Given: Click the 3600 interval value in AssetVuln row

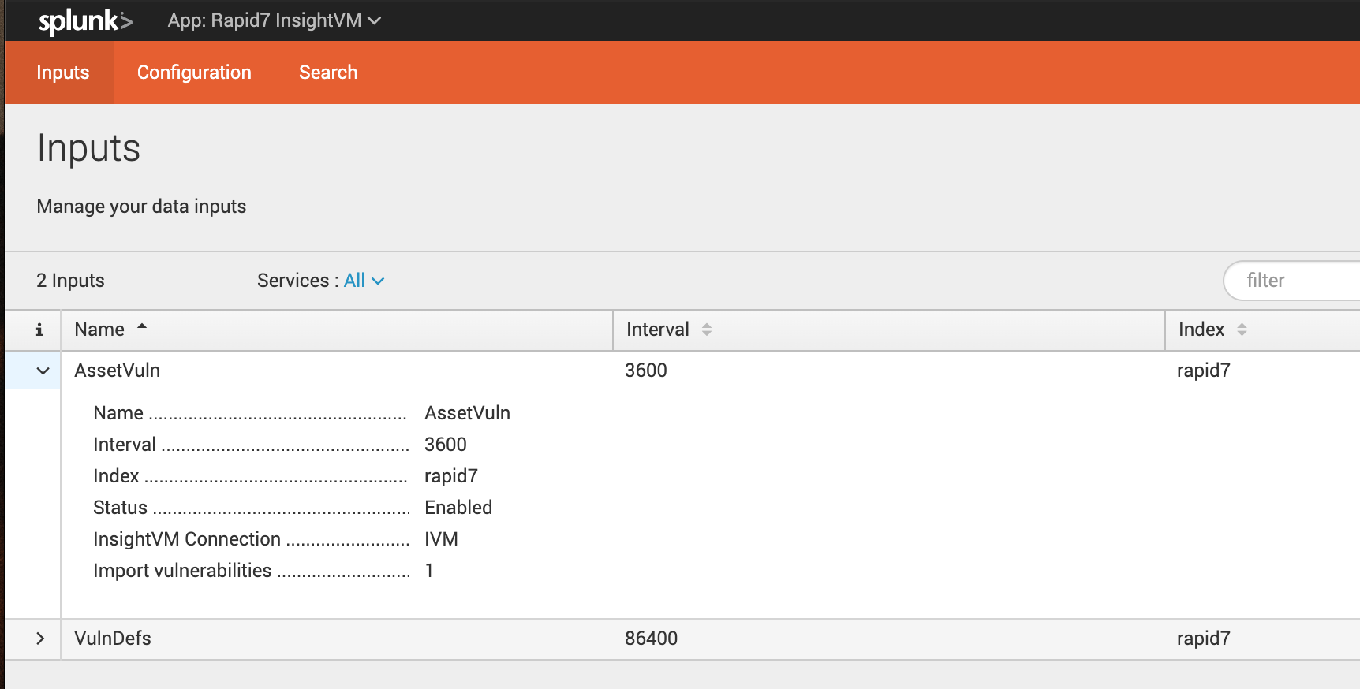Looking at the screenshot, I should 646,371.
